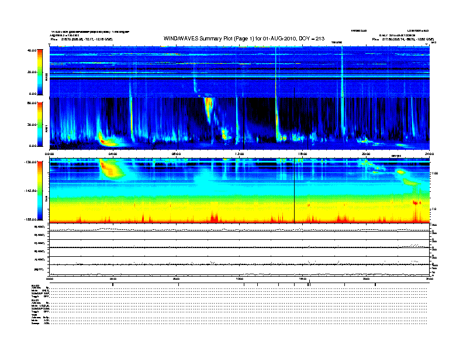Image resolution: width=463 pixels, height=358 pixels.
Task: Click the vertical black line in TNR panel
Action: pos(295,191)
